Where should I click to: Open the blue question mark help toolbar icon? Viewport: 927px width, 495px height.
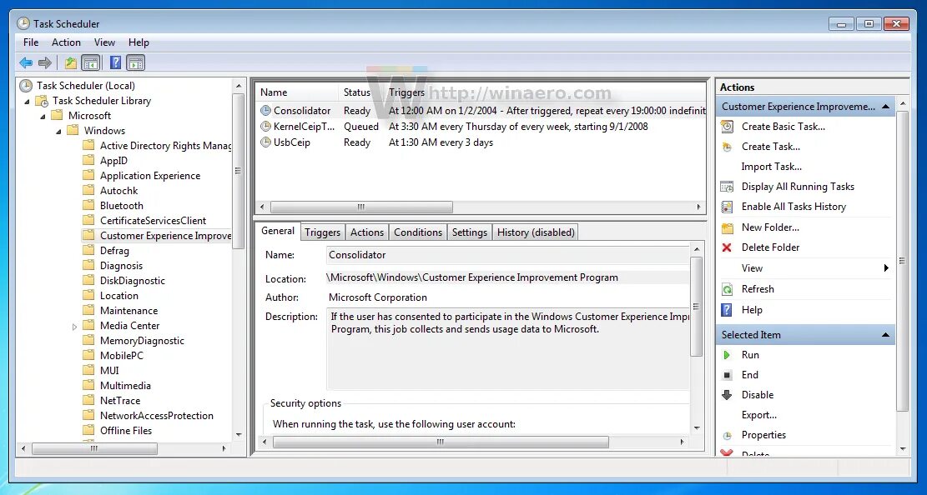tap(116, 62)
